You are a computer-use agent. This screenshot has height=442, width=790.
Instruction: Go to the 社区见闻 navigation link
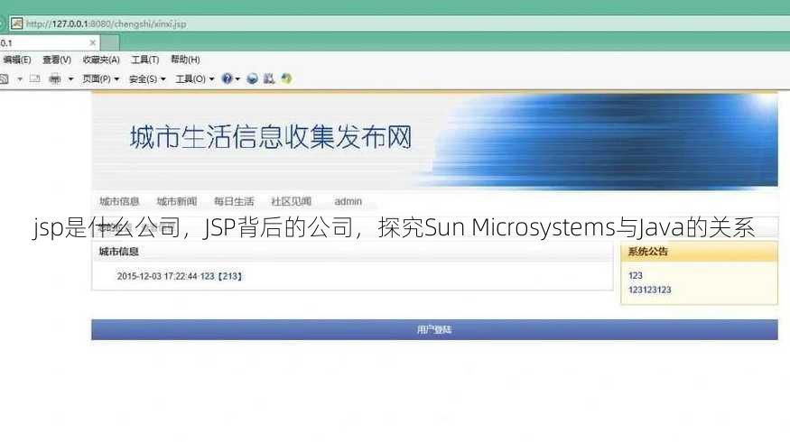pos(292,201)
